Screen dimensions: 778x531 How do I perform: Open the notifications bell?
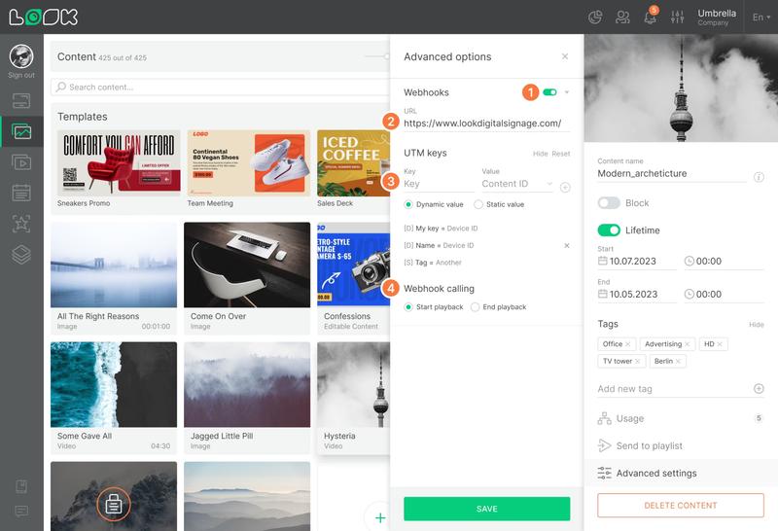tap(650, 17)
